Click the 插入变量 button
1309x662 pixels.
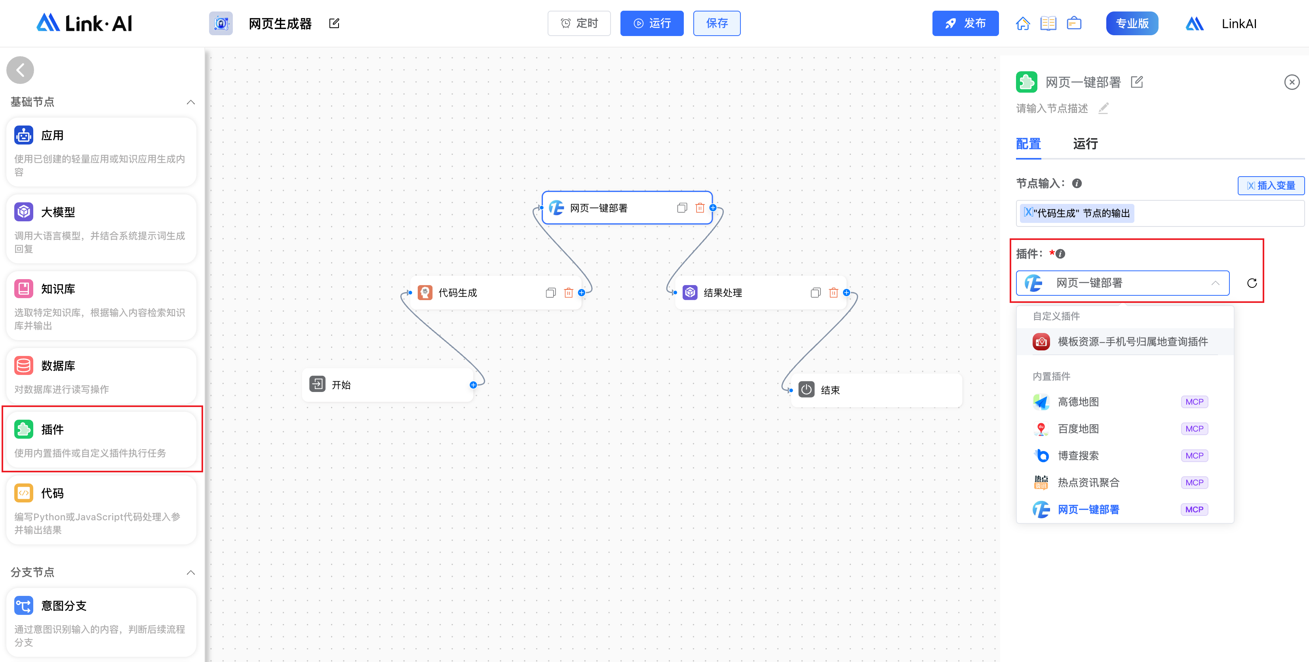coord(1271,185)
